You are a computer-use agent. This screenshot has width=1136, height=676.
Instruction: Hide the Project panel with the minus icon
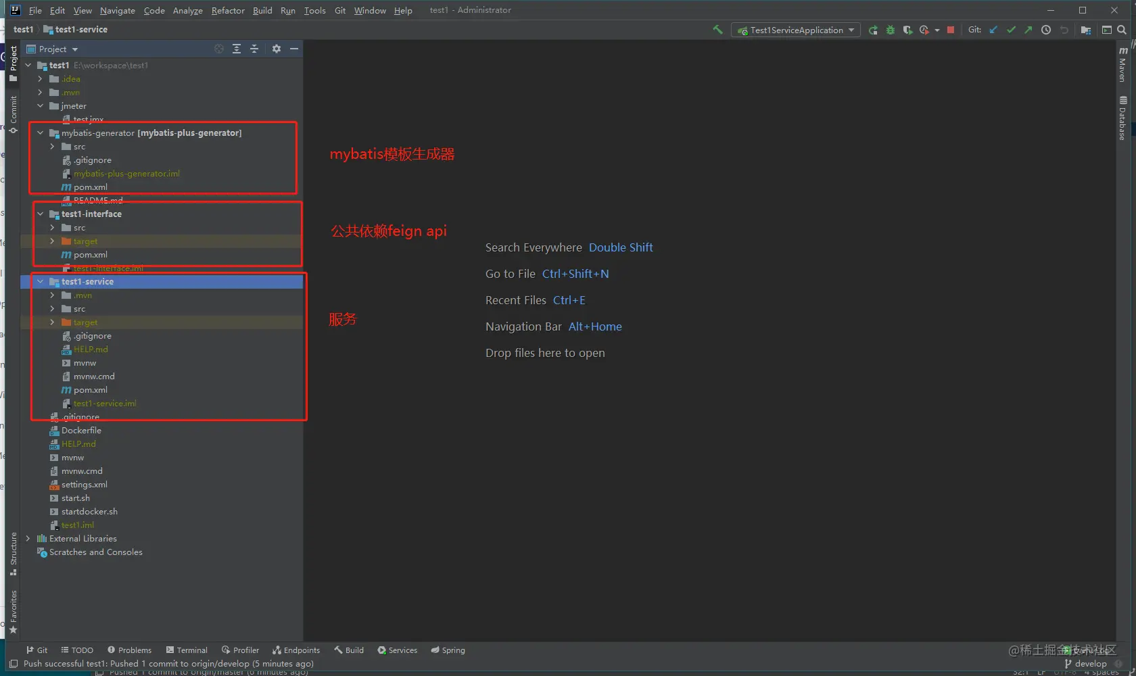pos(294,49)
